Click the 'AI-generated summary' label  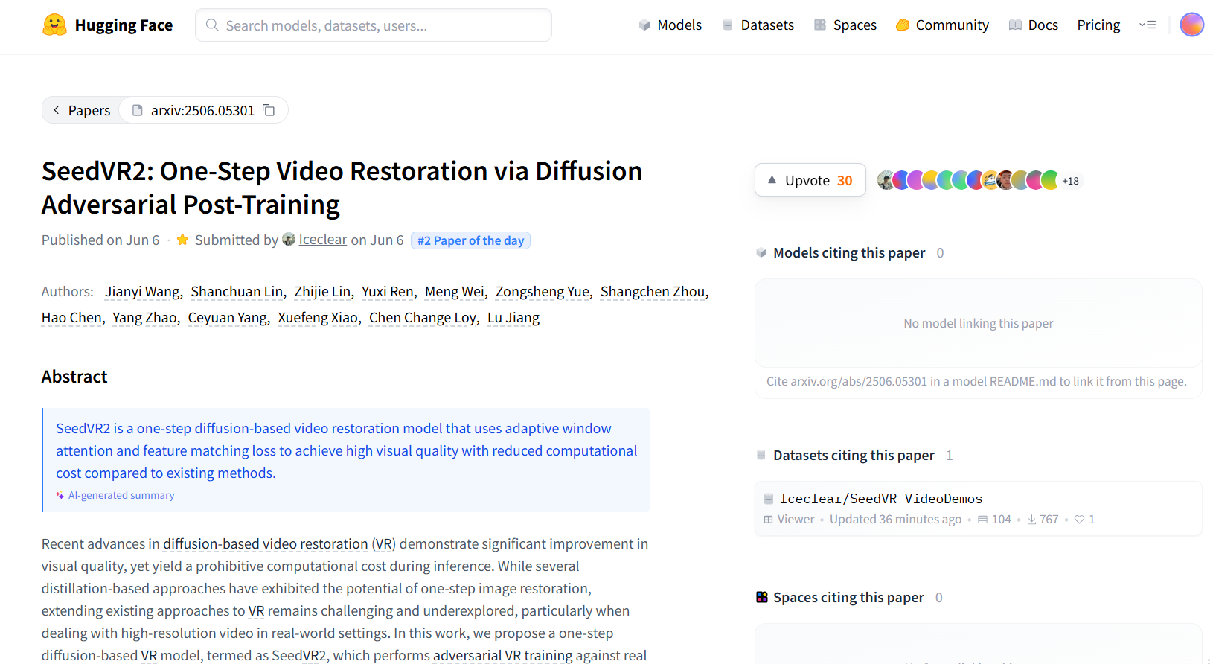[x=121, y=496]
